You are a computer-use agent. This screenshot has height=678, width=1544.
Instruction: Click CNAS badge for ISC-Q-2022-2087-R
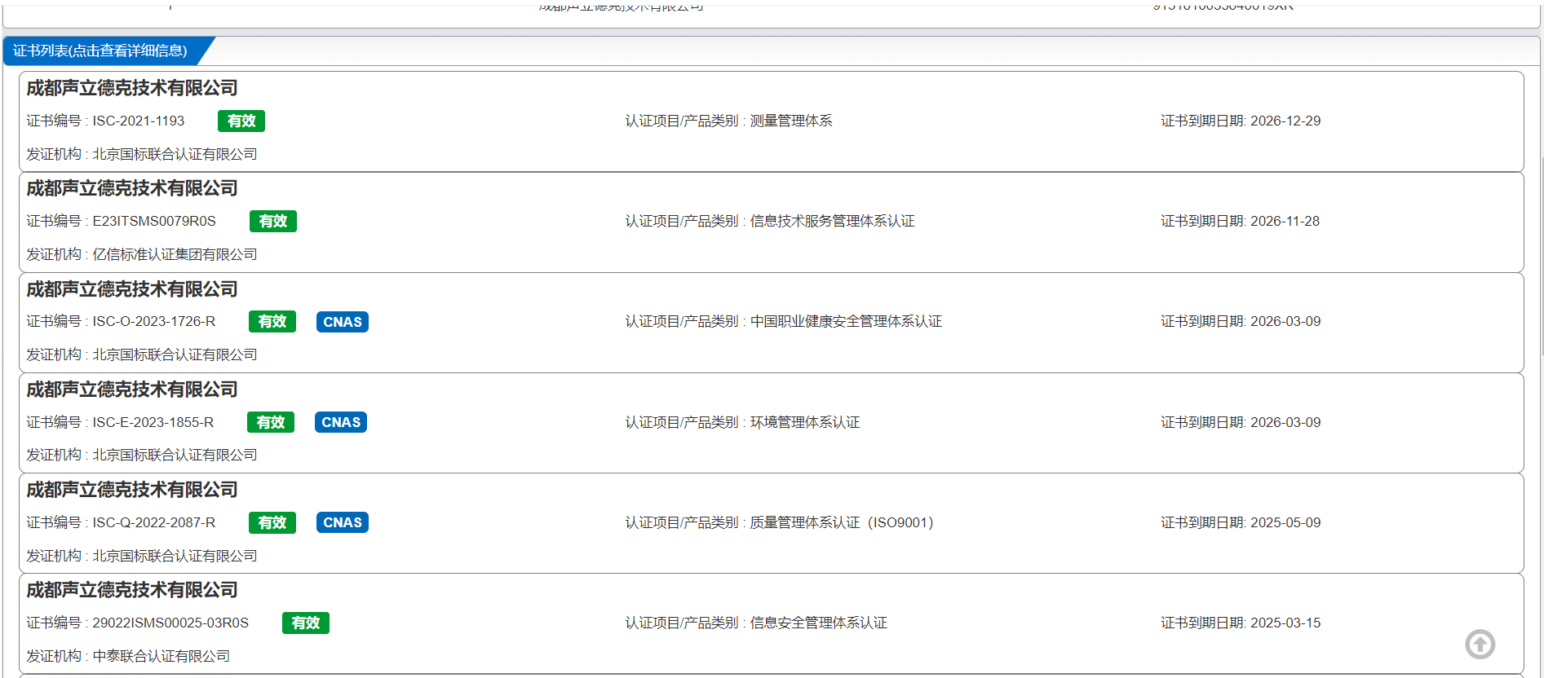pos(343,522)
